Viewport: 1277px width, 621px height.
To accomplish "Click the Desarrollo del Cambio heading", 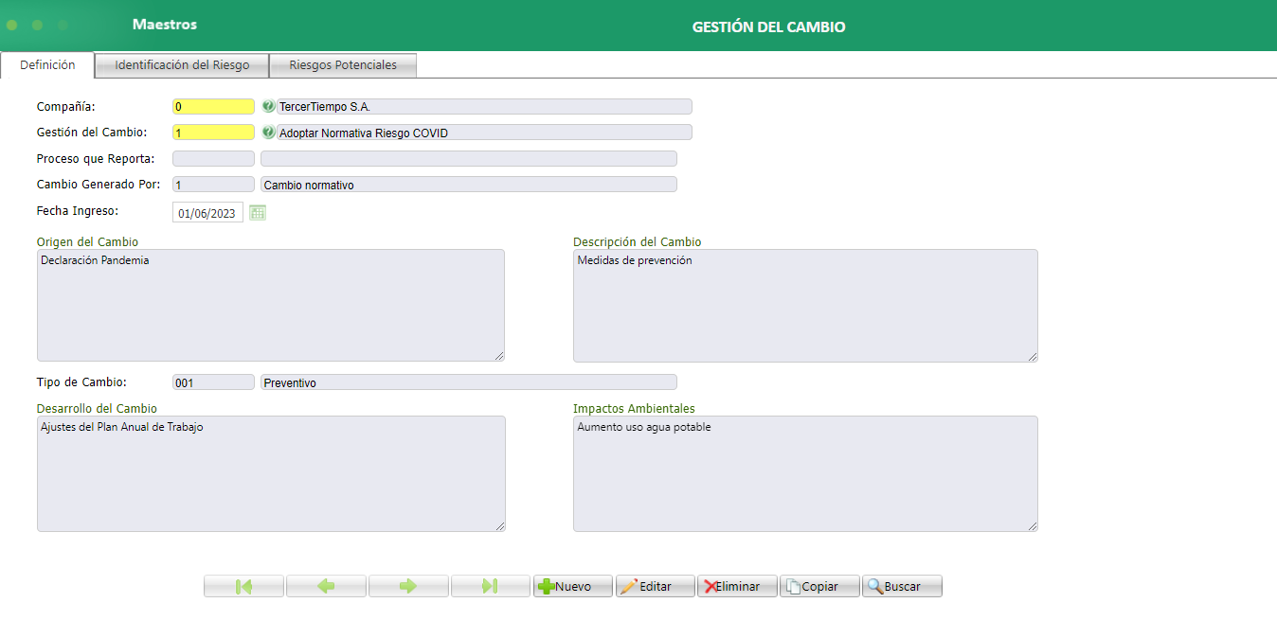I will [97, 409].
